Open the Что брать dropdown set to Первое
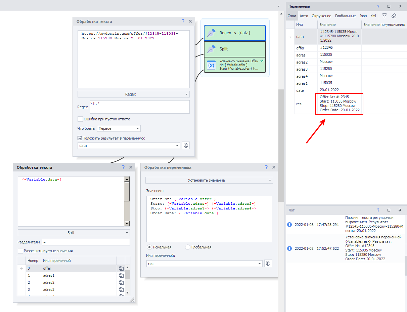This screenshot has width=407, height=312. [119, 128]
